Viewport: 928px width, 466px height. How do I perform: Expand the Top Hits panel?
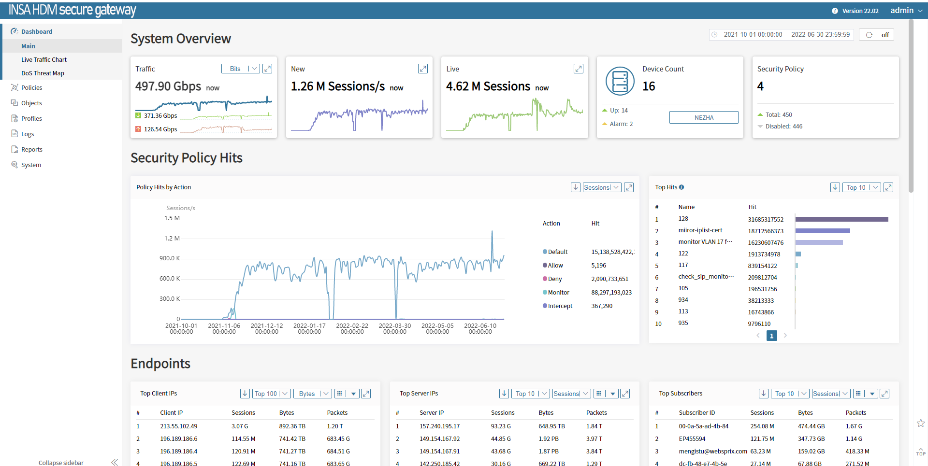(888, 187)
